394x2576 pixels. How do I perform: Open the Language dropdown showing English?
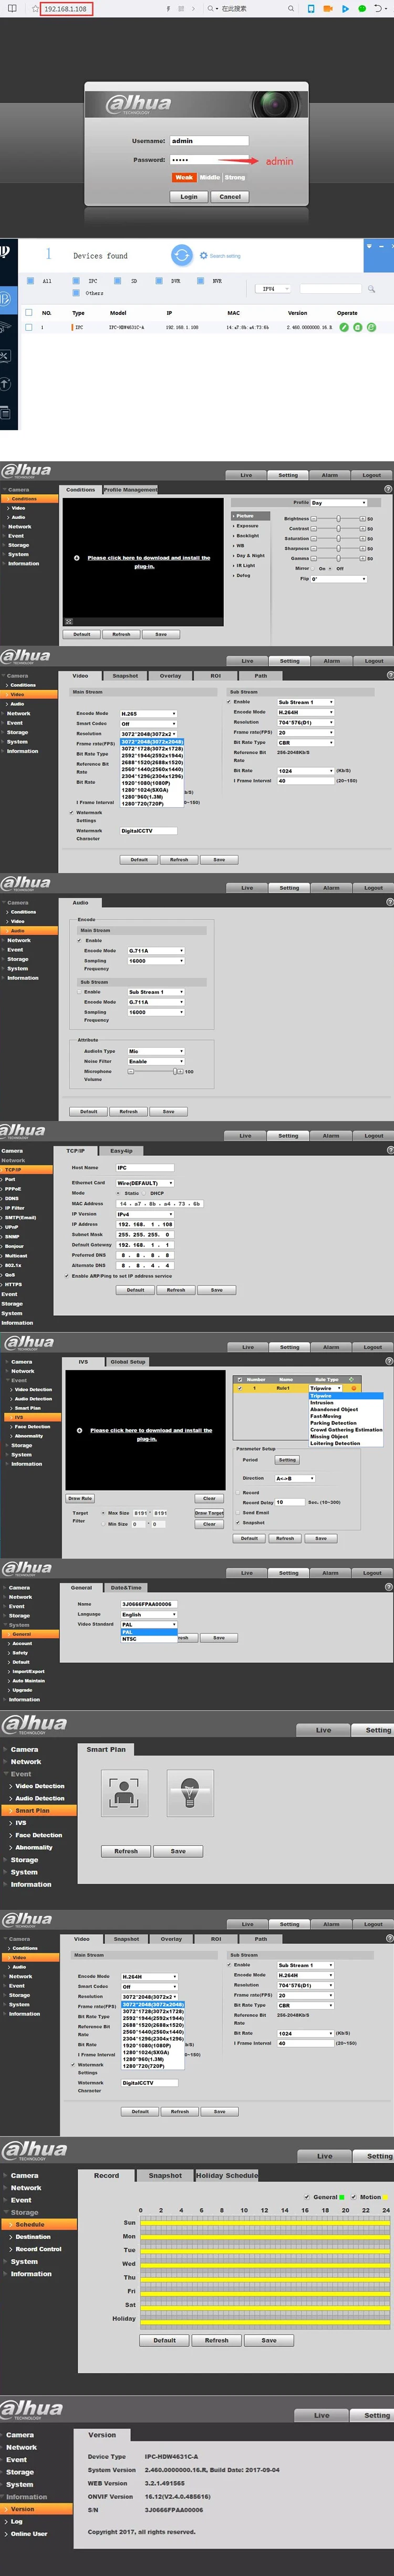point(149,1614)
